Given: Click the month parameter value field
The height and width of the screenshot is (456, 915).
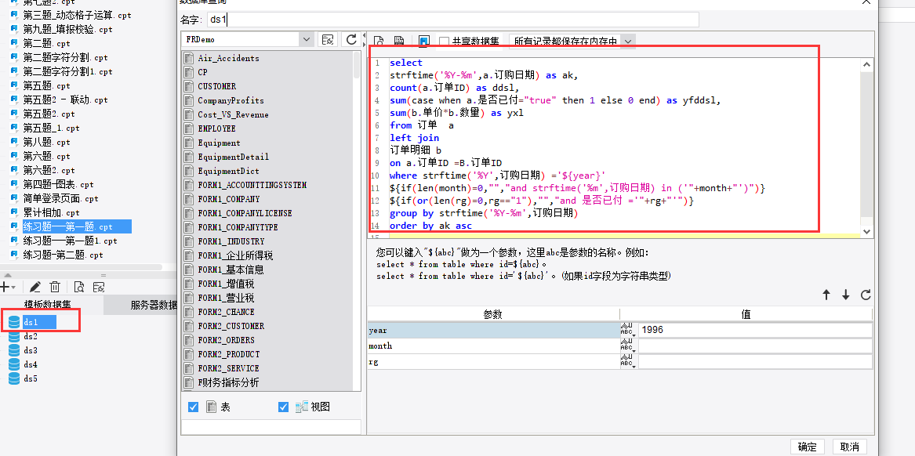Looking at the screenshot, I should (x=754, y=346).
